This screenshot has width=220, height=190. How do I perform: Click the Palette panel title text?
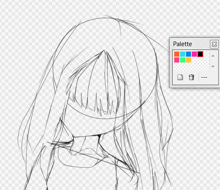[x=182, y=44]
